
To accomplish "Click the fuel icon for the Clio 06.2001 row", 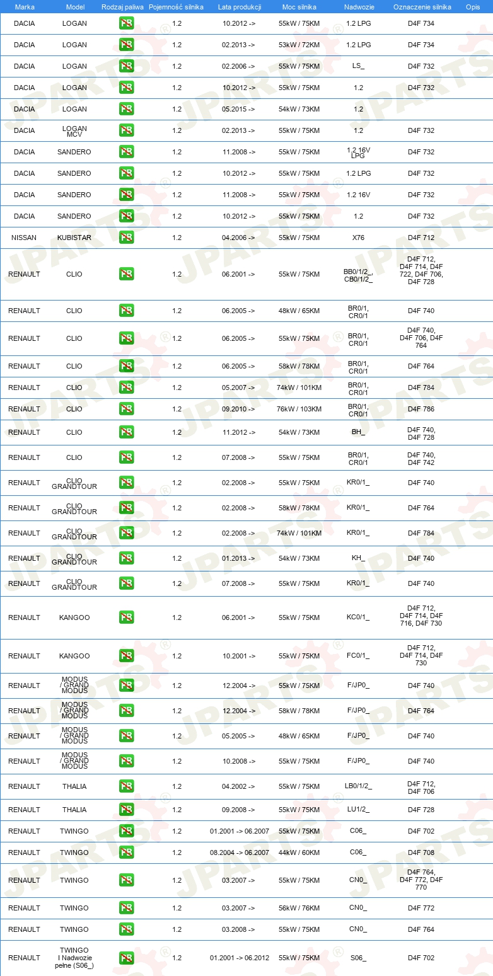I will (126, 274).
